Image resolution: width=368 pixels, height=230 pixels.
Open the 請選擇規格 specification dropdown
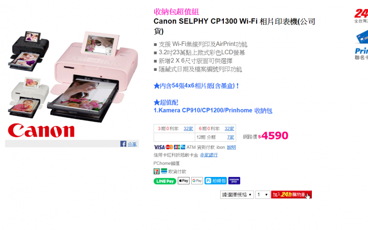(x=237, y=195)
